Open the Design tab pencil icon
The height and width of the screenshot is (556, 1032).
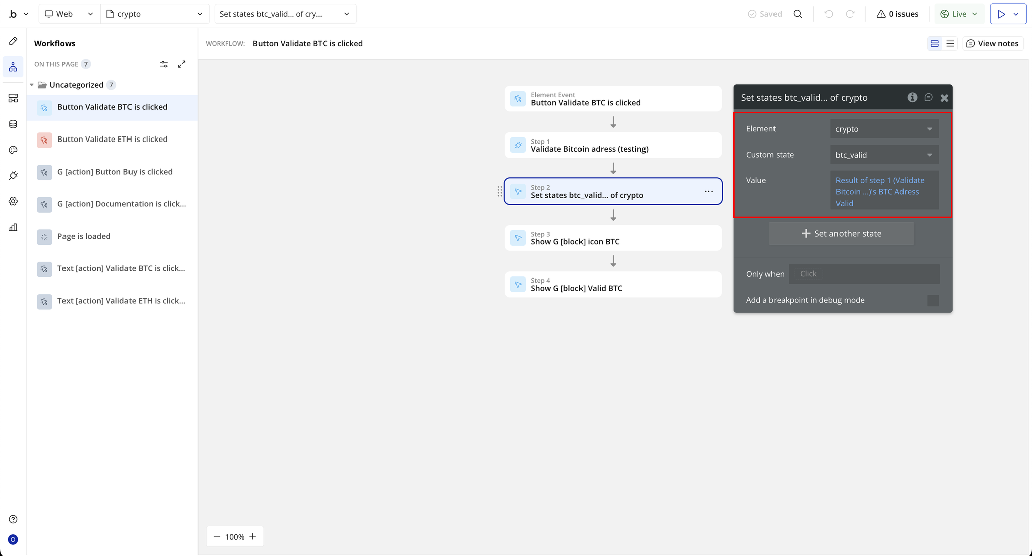(13, 41)
